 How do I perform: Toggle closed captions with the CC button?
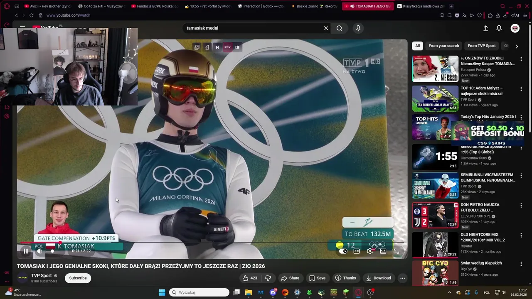357,251
